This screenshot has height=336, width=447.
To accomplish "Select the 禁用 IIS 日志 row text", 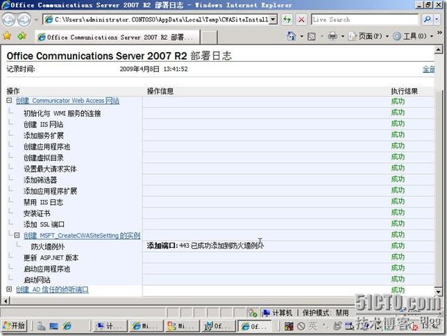I will (43, 202).
